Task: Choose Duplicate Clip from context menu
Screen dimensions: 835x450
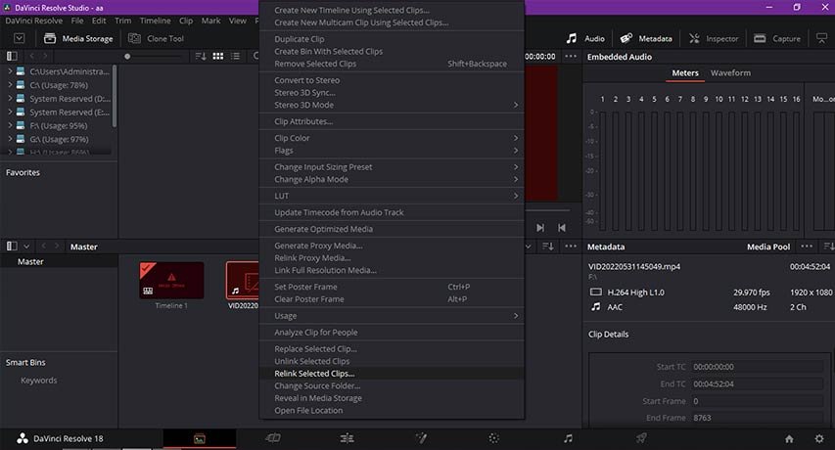Action: pyautogui.click(x=392, y=39)
